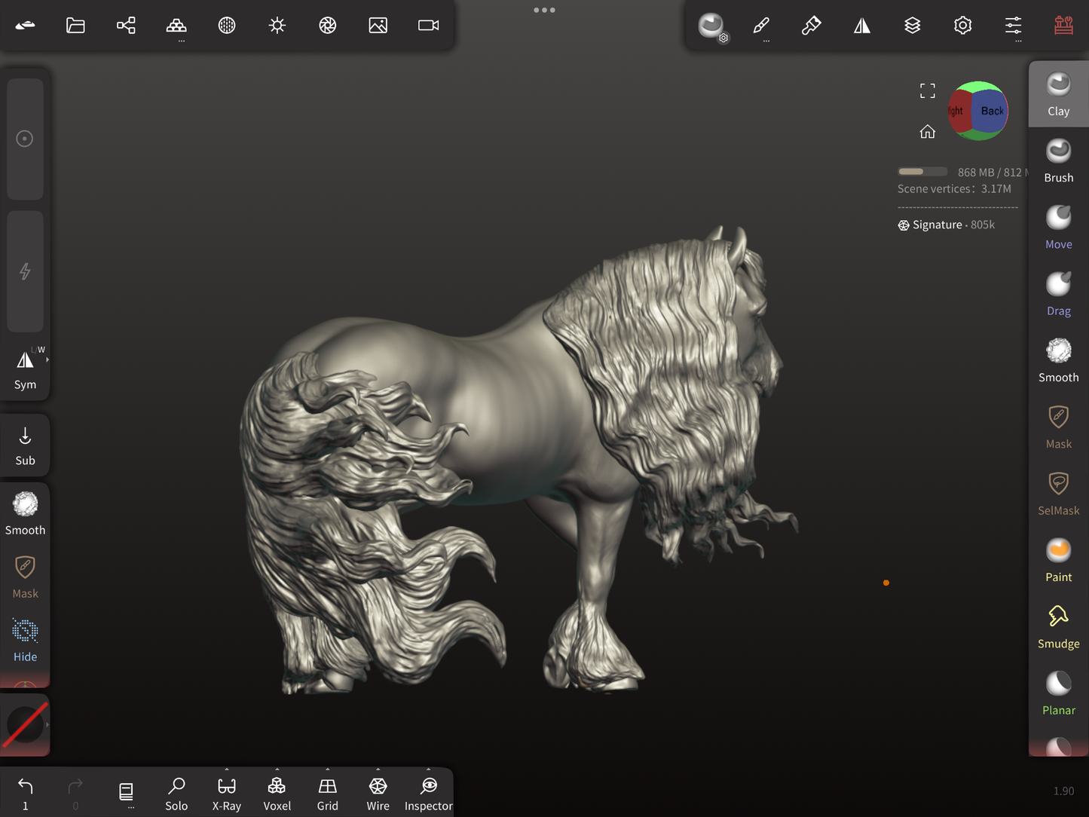Toggle Wire wireframe display
The width and height of the screenshot is (1089, 817).
click(378, 794)
